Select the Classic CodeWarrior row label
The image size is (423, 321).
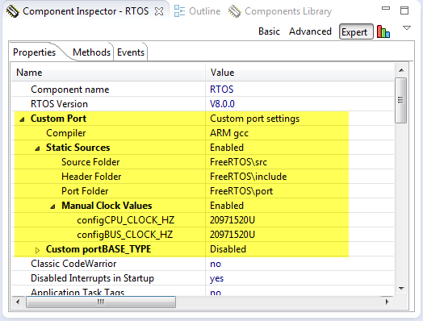pos(73,264)
